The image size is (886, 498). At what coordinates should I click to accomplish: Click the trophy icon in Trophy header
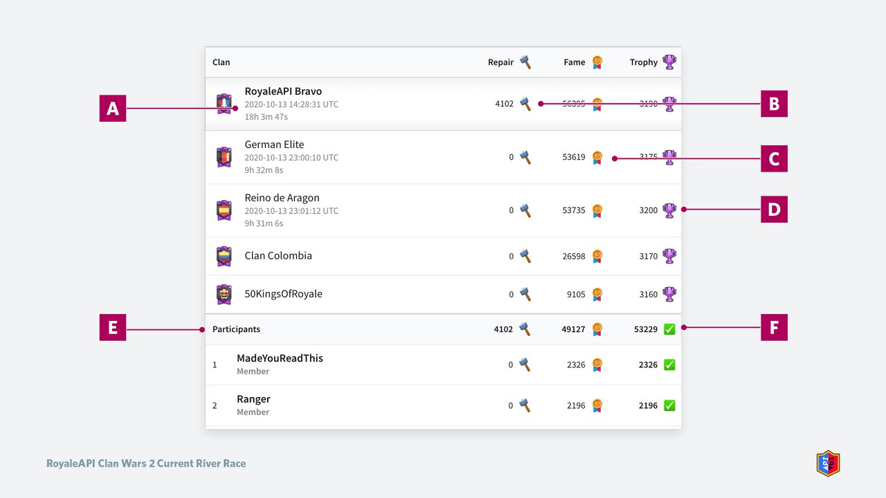(669, 62)
